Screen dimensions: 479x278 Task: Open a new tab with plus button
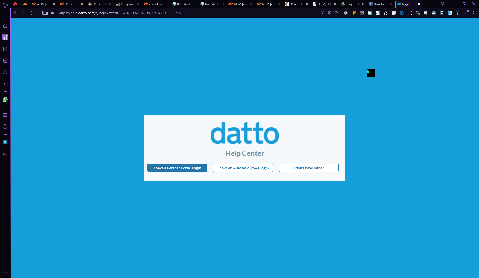[x=427, y=4]
